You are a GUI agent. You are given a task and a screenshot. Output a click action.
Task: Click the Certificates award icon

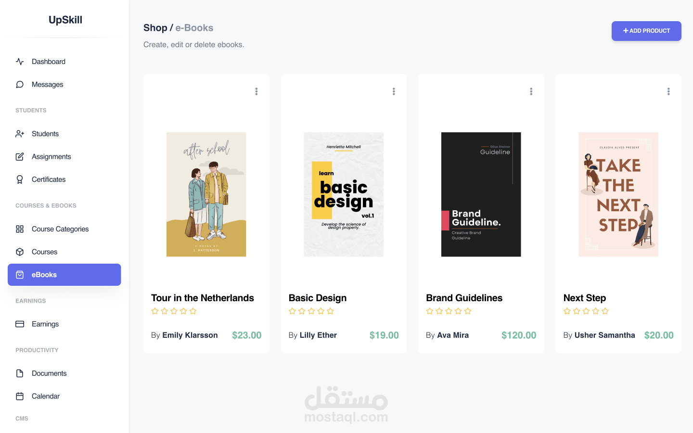(x=20, y=179)
